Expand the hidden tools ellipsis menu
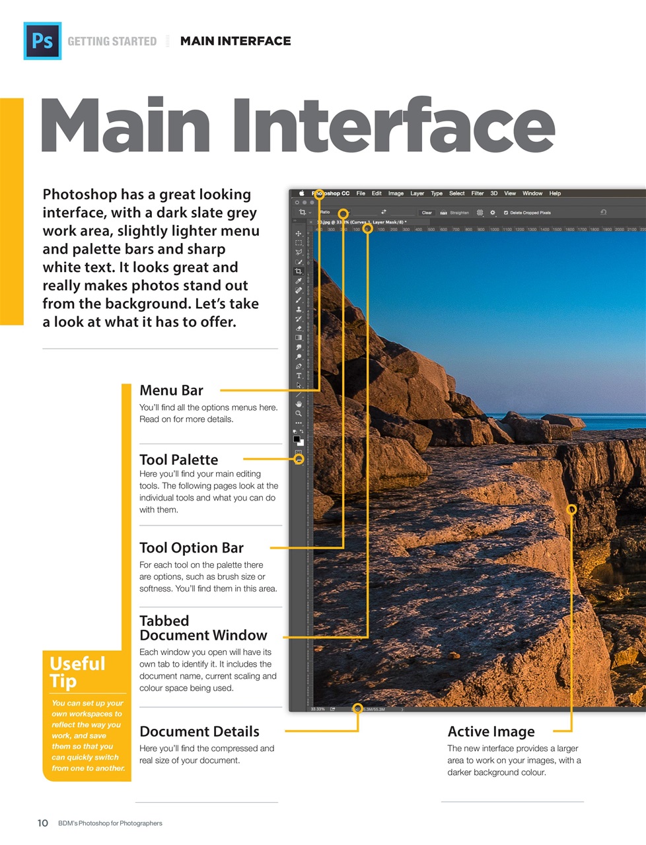 299,422
